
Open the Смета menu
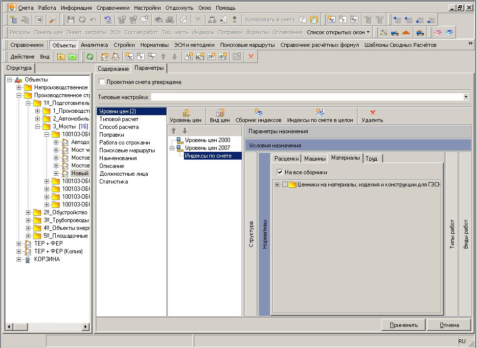click(25, 8)
